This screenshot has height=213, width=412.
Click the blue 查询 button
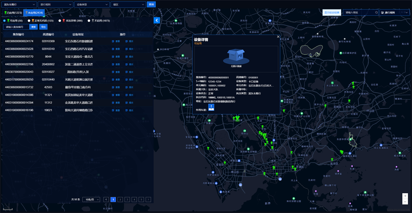click(151, 5)
